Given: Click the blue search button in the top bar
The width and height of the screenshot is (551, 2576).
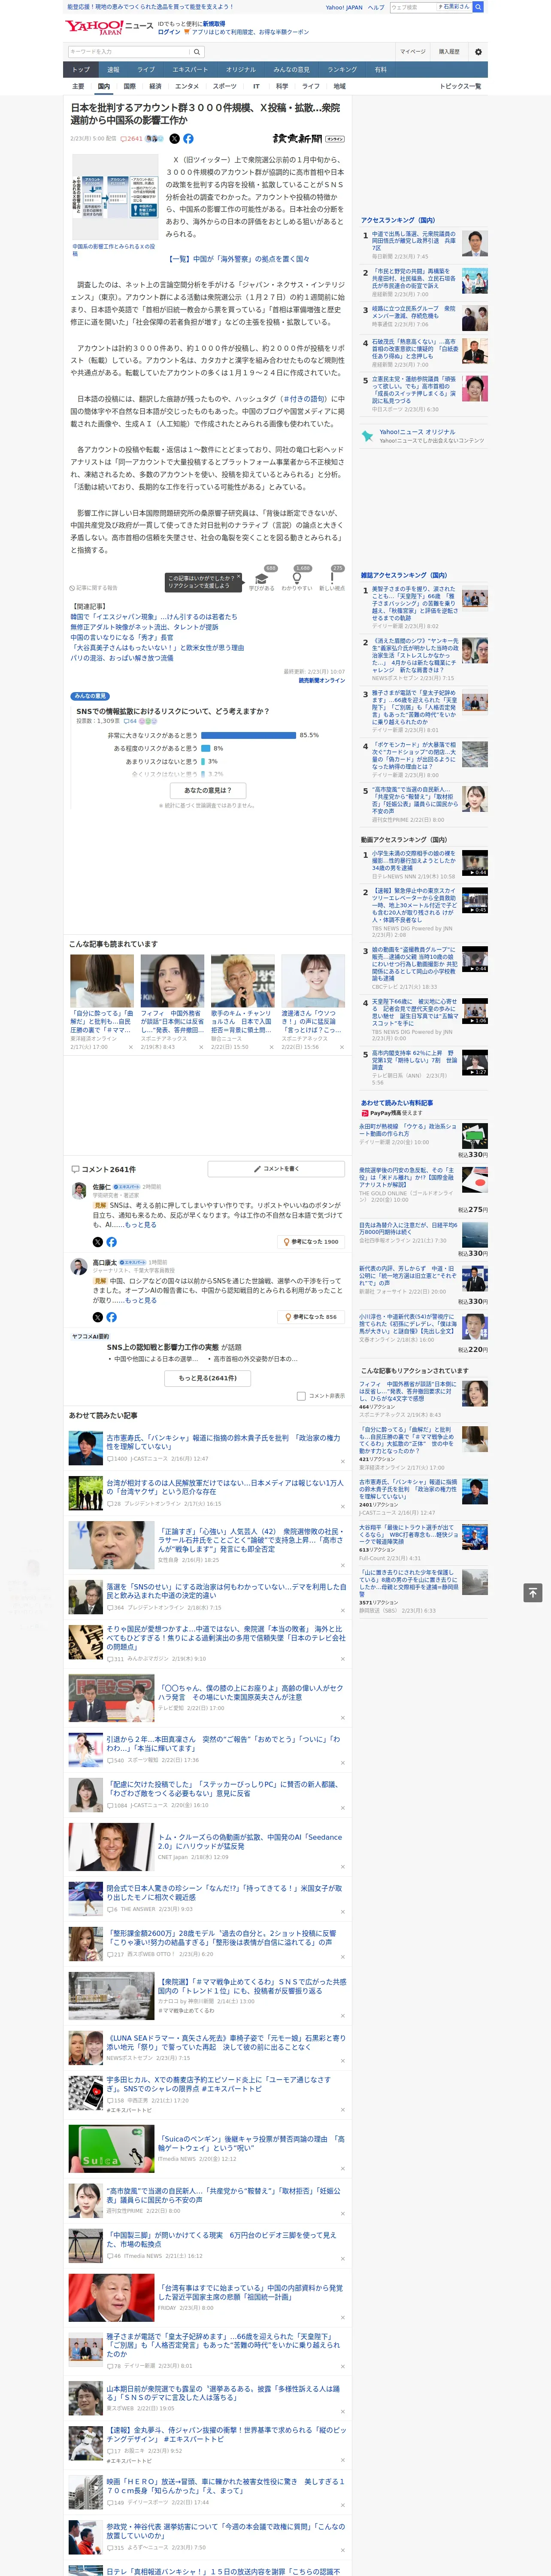Looking at the screenshot, I should 478,7.
